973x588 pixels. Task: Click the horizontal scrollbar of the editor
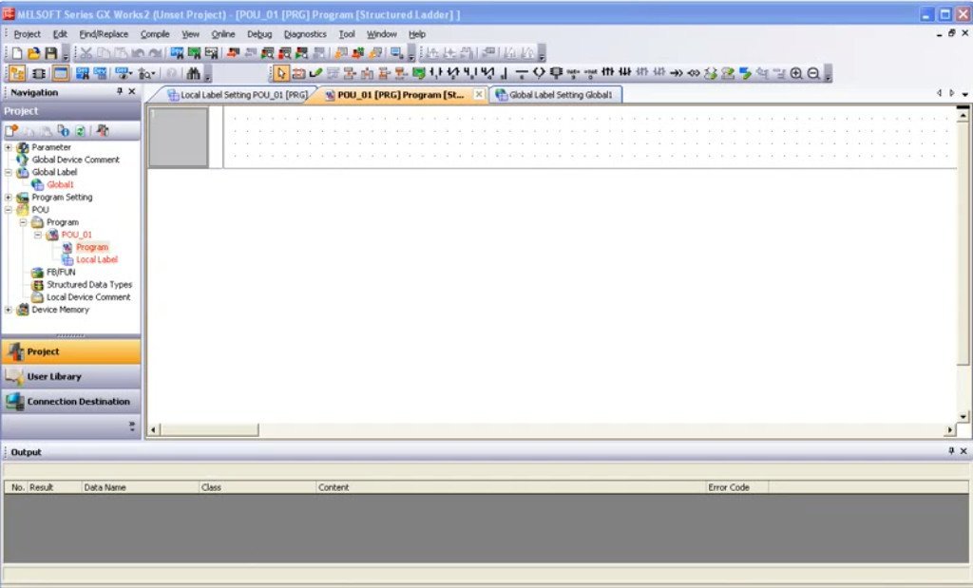[551, 430]
